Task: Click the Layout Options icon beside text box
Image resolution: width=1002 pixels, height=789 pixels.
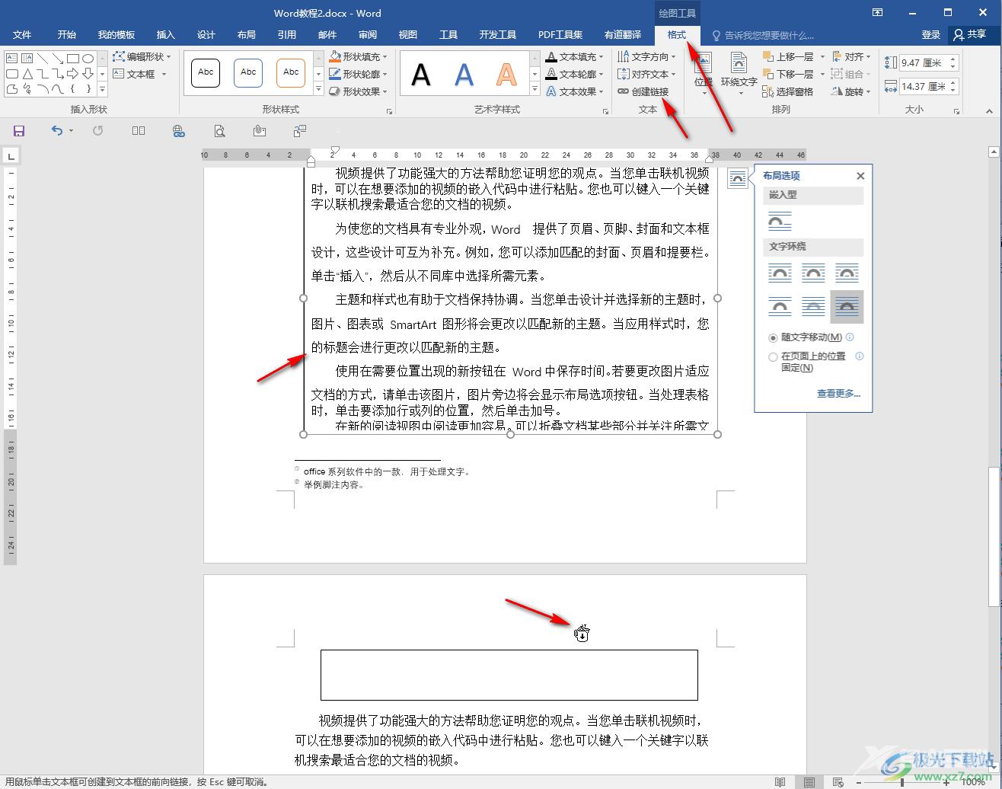Action: (737, 178)
